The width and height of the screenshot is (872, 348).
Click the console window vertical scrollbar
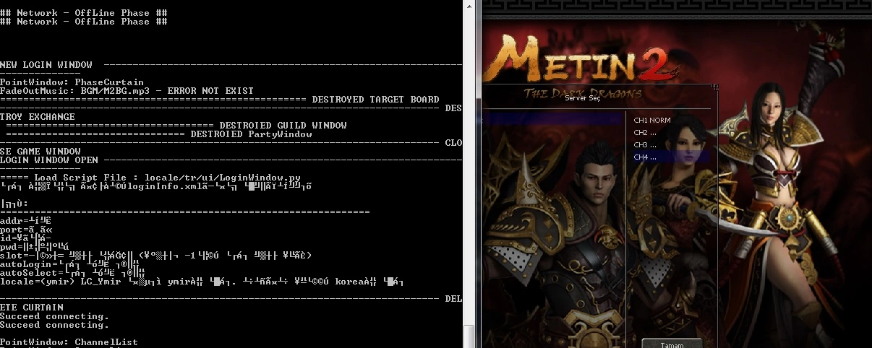pyautogui.click(x=469, y=173)
